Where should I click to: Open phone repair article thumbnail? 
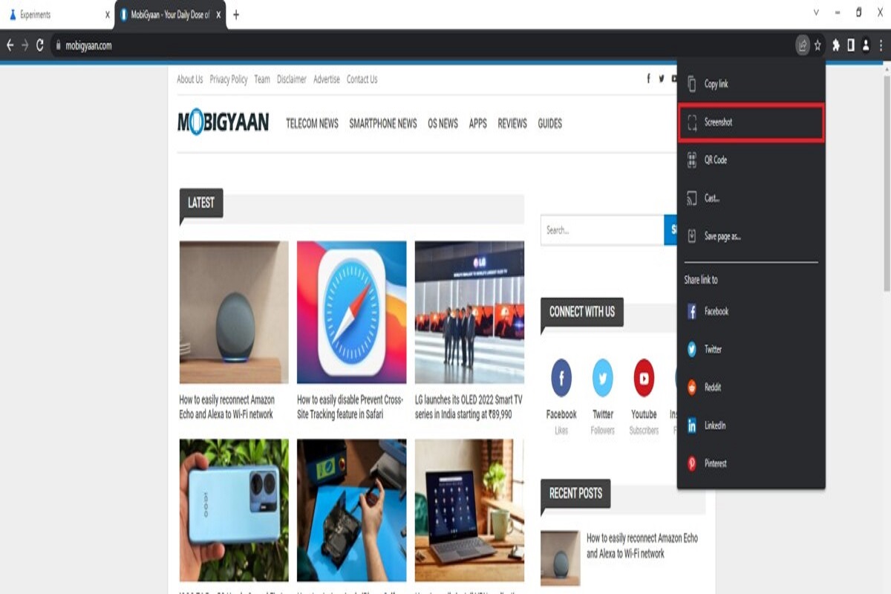(x=352, y=510)
